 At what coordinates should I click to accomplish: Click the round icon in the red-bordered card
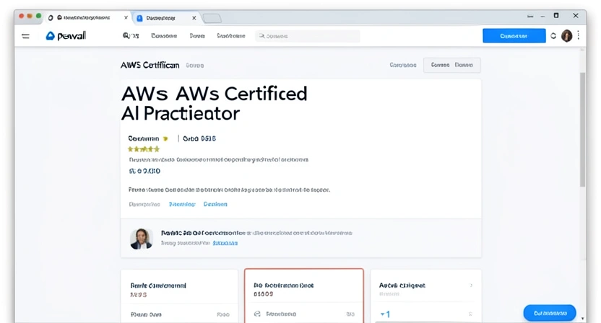[x=257, y=314]
